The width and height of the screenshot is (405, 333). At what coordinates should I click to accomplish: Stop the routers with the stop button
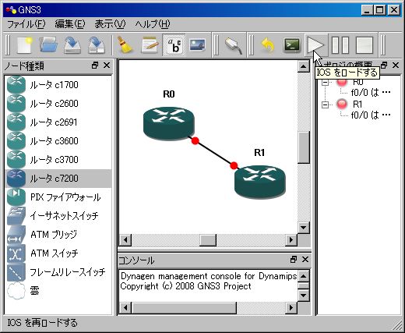pyautogui.click(x=364, y=45)
